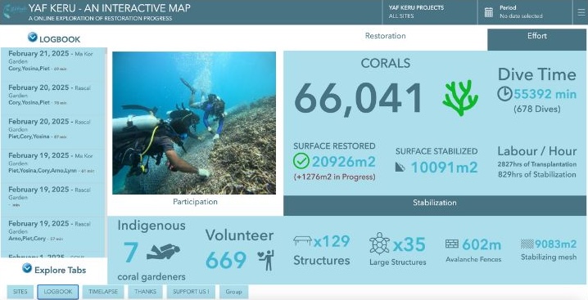Click the Stabilizing mesh pattern icon
Viewport: 588px width, 300px height.
[x=527, y=244]
